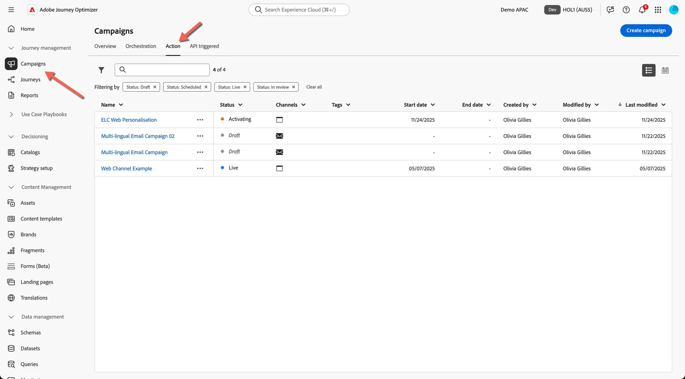Open more actions for ELC Web Personalisation

pos(200,120)
